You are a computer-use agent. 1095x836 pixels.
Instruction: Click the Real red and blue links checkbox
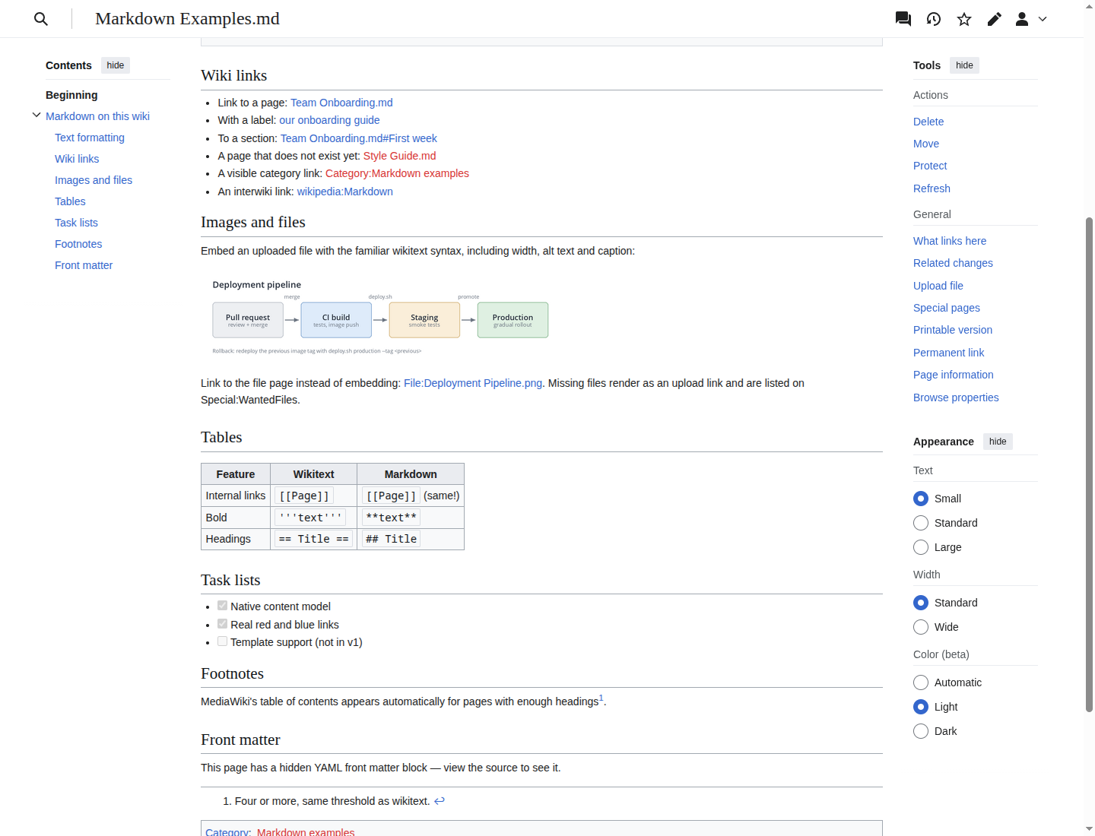point(222,624)
